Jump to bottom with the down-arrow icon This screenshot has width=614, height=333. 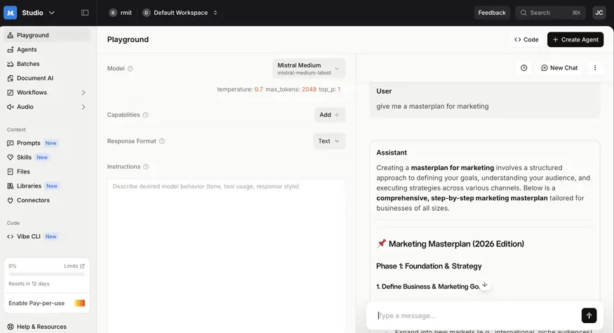[484, 285]
